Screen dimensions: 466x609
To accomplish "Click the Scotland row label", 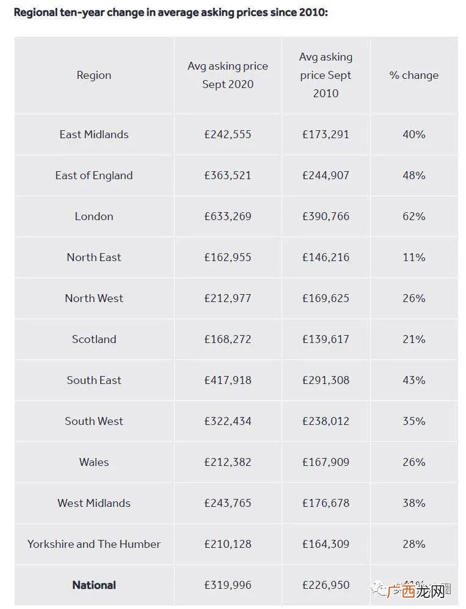I will click(x=94, y=339).
